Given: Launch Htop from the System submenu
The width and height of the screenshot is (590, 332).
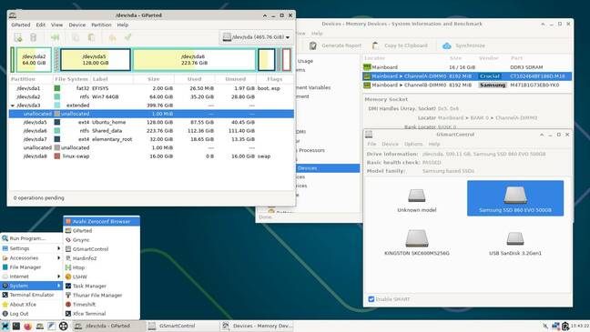Looking at the screenshot, I should tap(102, 267).
